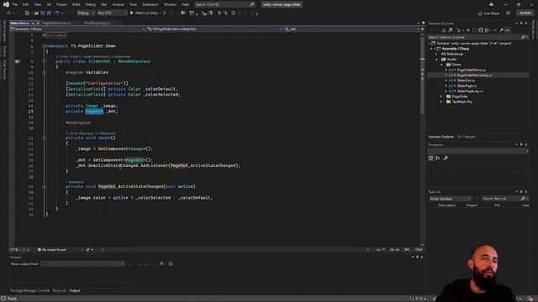Close the SliderDot.cs editor tab
Image resolution: width=538 pixels, height=302 pixels.
point(38,23)
